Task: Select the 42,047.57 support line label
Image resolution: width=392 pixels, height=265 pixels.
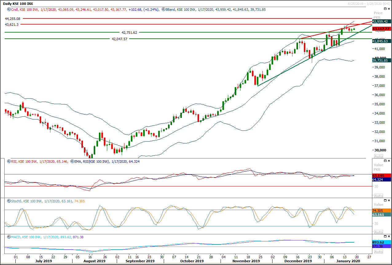Action: [120, 39]
